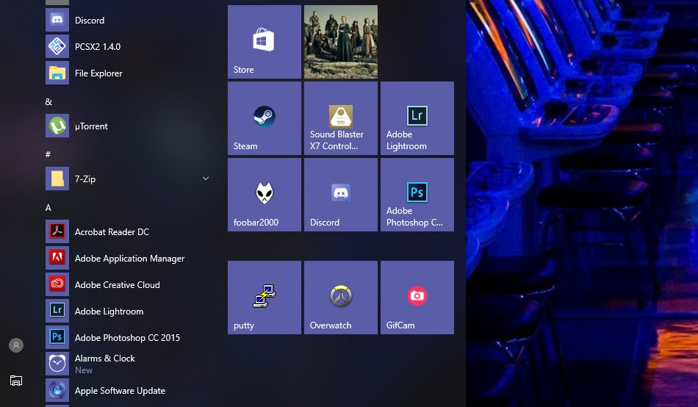The width and height of the screenshot is (698, 407).
Task: Open File Explorer from left rail
Action: coord(16,381)
